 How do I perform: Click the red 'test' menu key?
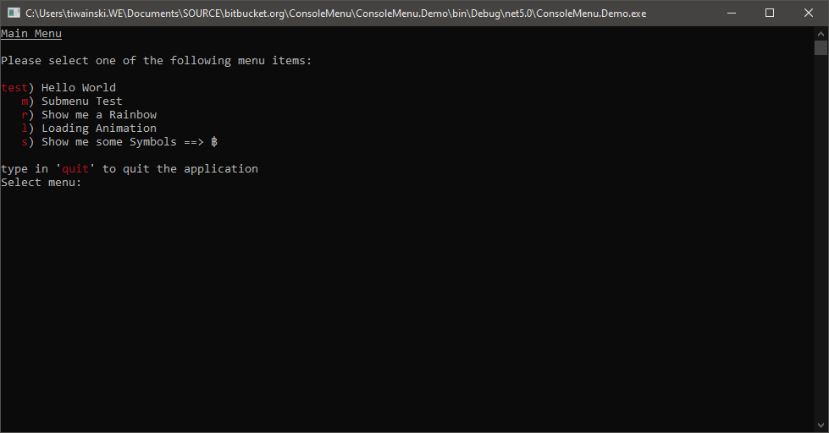coord(14,88)
